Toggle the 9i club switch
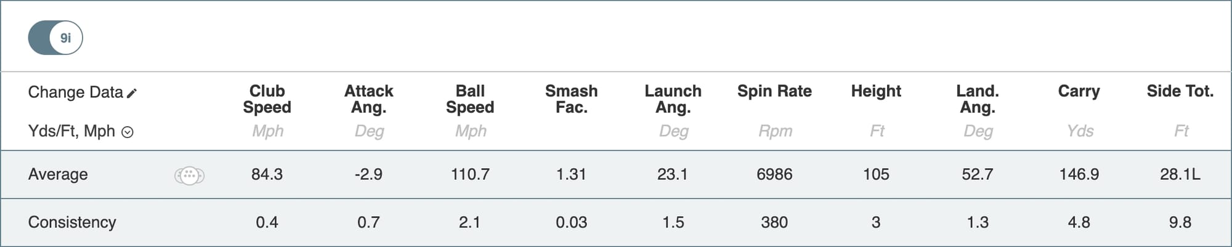Screen dimensions: 1232x247 (55, 38)
